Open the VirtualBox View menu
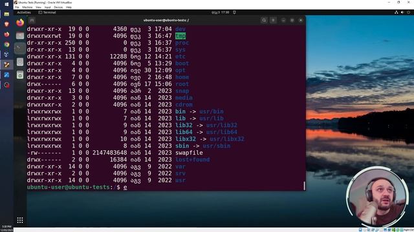Image resolution: width=414 pixels, height=232 pixels. click(38, 7)
